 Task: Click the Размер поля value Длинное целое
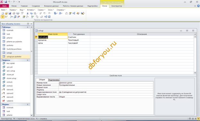(106, 83)
